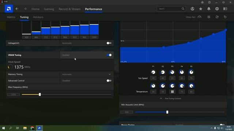Click the P5 Fan Speed dial
This screenshot has width=234, height=131.
coord(191,72)
